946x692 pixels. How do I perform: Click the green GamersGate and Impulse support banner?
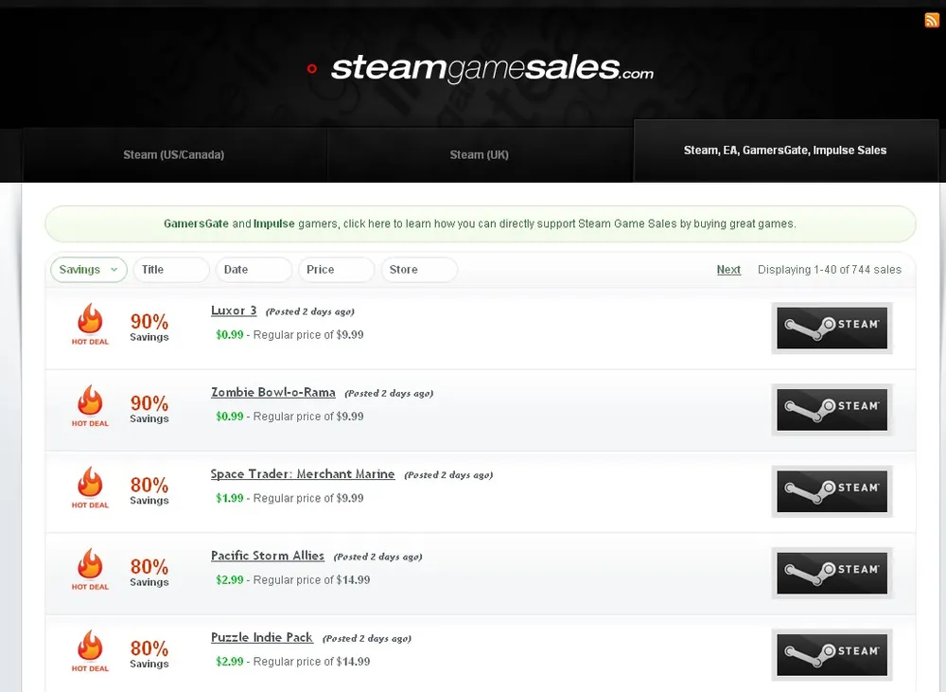point(480,224)
